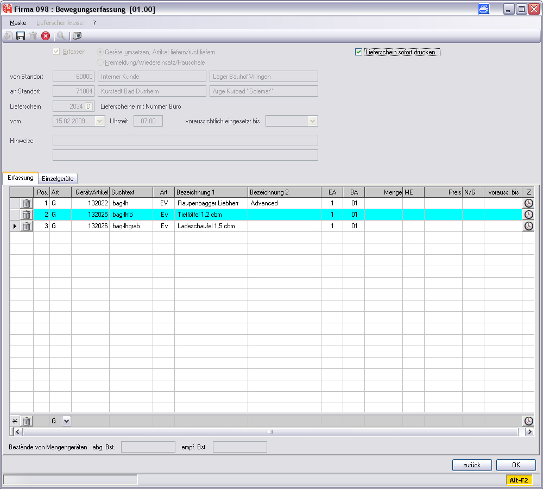Click the OK button
The width and height of the screenshot is (543, 489).
click(515, 465)
